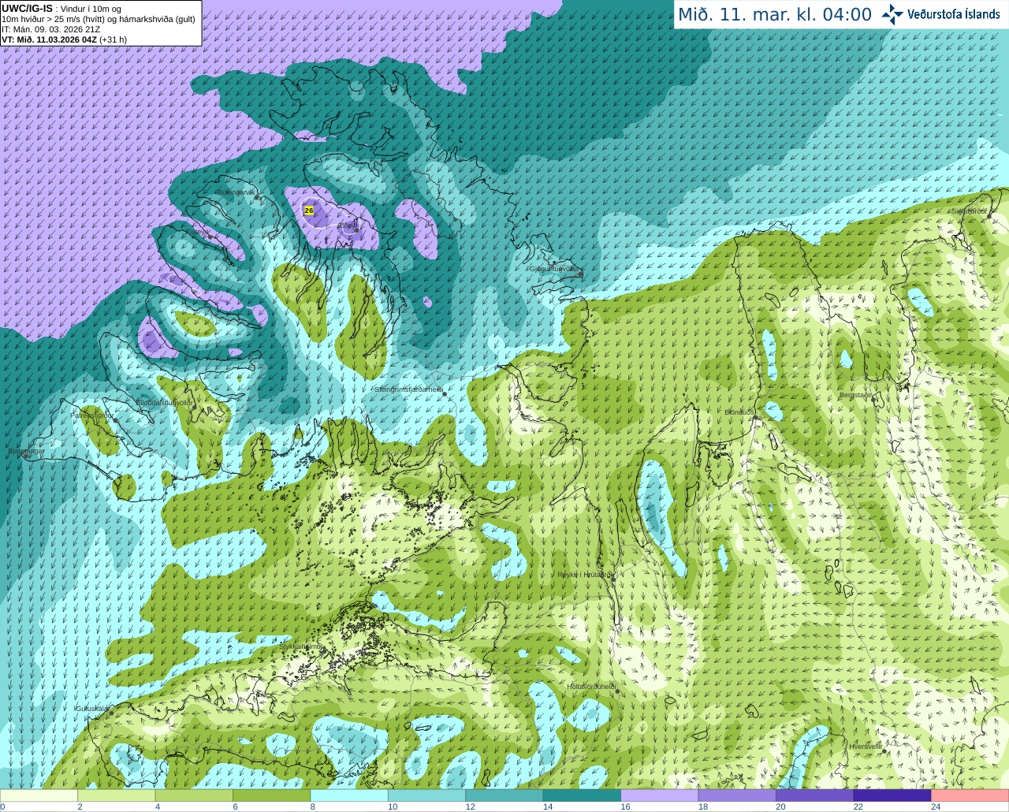Click the Reykir í Hrútafirði station label
The height and width of the screenshot is (812, 1009).
pyautogui.click(x=586, y=575)
